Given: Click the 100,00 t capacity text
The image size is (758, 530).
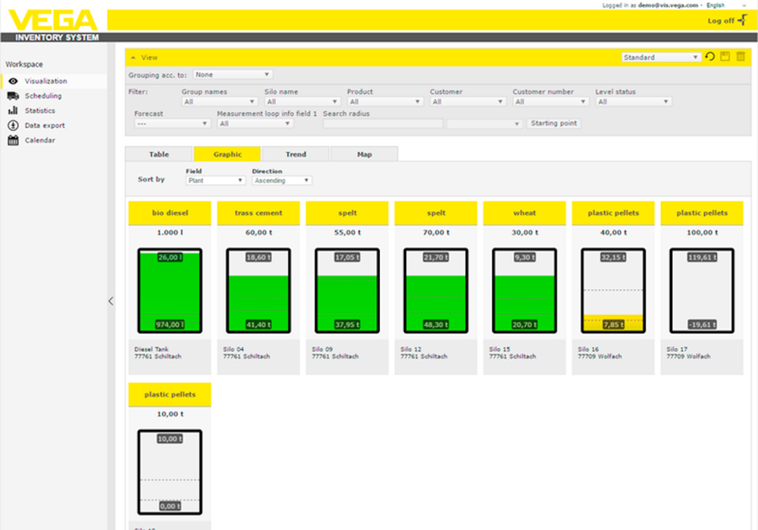Looking at the screenshot, I should (702, 232).
